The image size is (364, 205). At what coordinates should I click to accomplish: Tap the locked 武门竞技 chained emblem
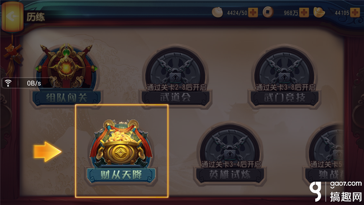click(x=284, y=68)
